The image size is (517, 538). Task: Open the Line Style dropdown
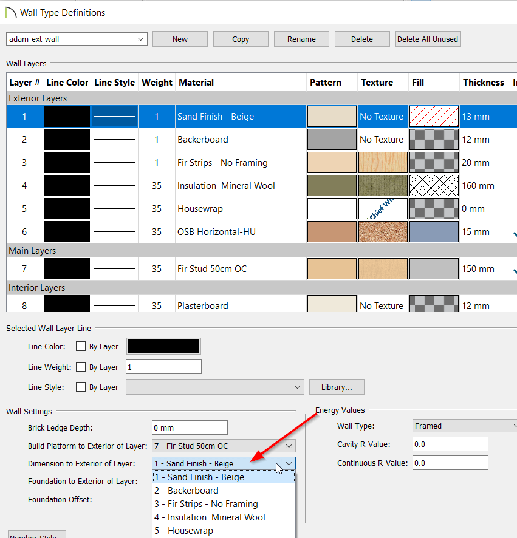pos(215,387)
